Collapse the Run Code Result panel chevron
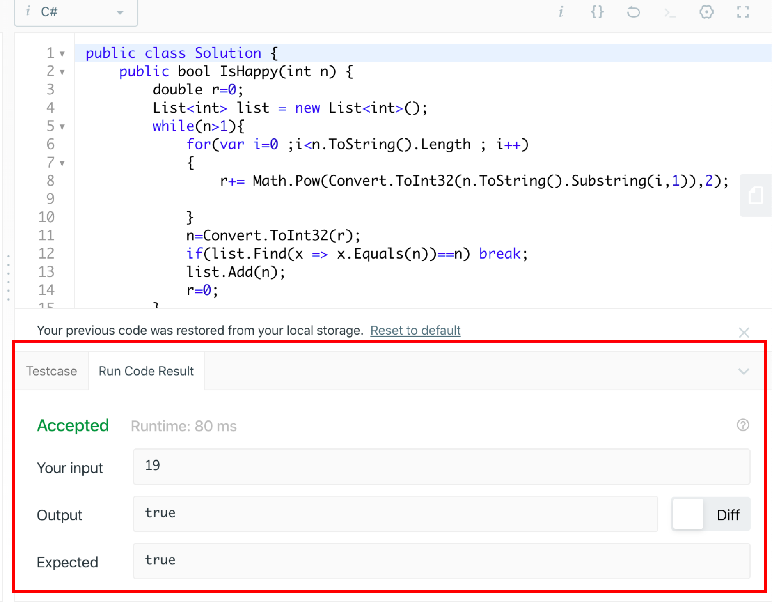The height and width of the screenshot is (604, 772). point(743,372)
